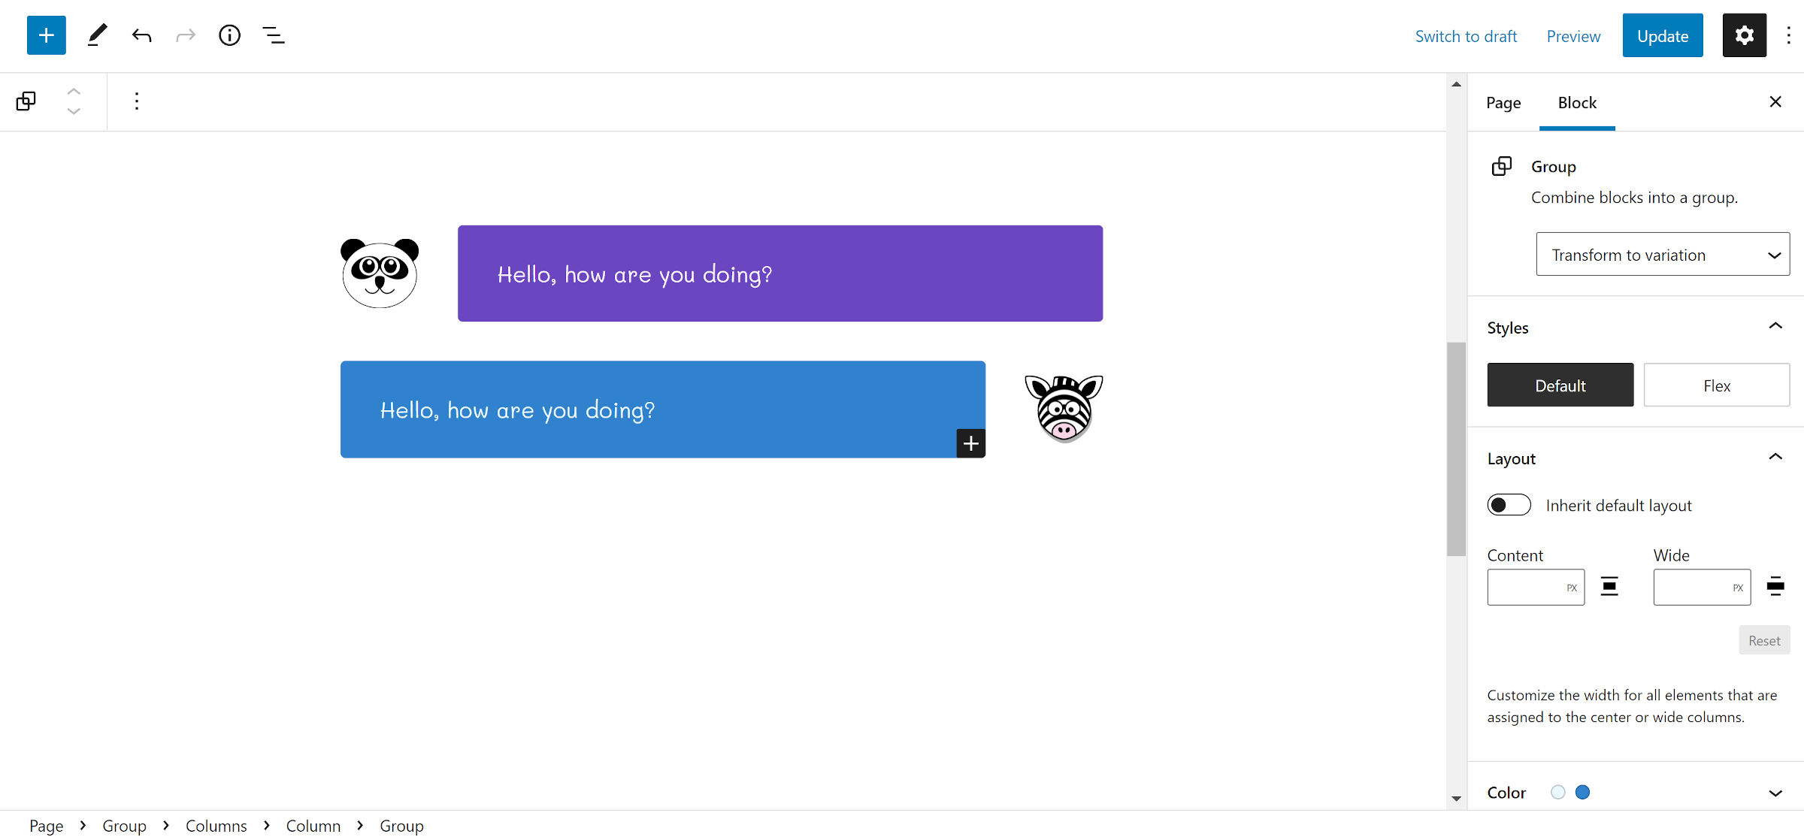
Task: Collapse the Styles panel section
Action: 1775,327
